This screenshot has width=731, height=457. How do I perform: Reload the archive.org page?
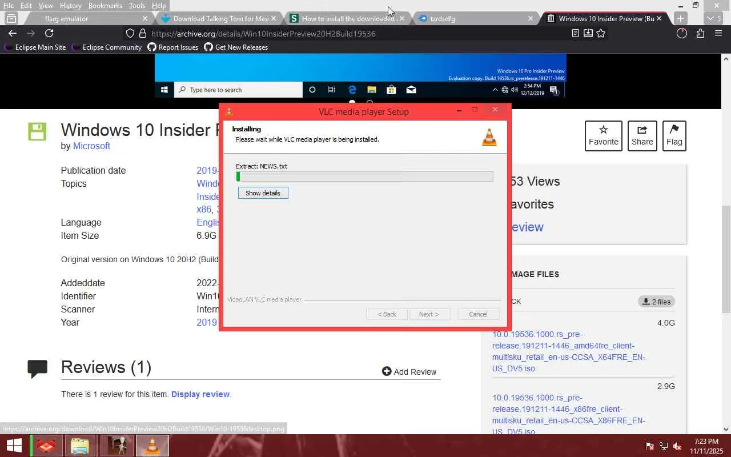point(49,33)
